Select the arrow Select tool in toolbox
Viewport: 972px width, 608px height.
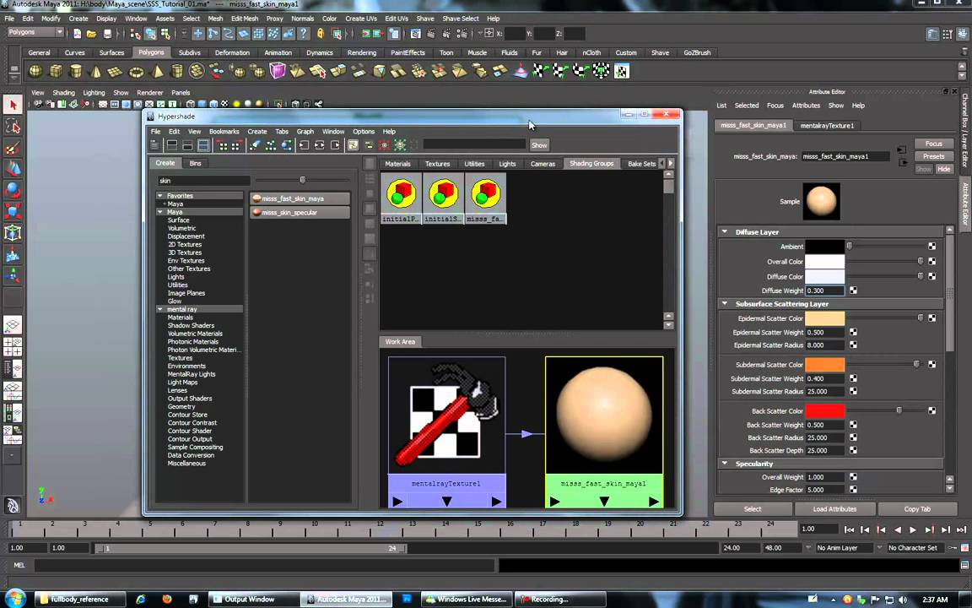13,105
